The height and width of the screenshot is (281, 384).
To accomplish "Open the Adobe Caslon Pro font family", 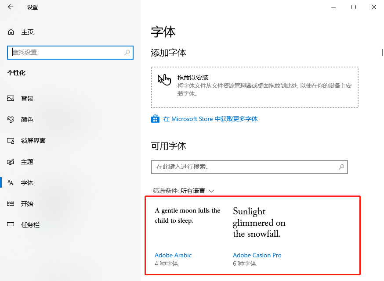I will pos(257,255).
